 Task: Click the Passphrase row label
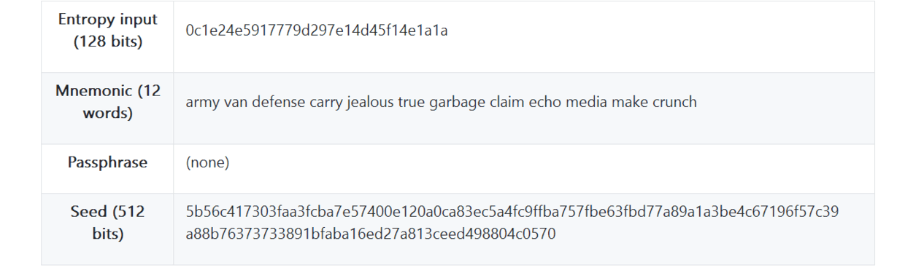point(107,162)
